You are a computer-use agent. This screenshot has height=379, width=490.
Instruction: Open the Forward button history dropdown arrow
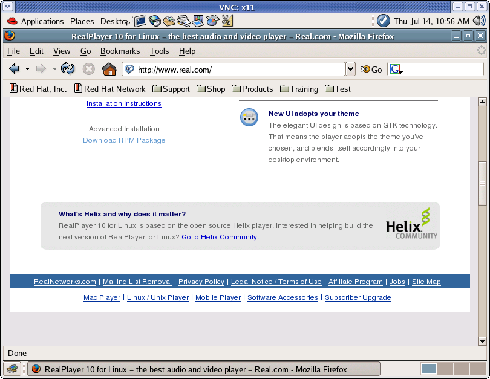click(x=54, y=69)
